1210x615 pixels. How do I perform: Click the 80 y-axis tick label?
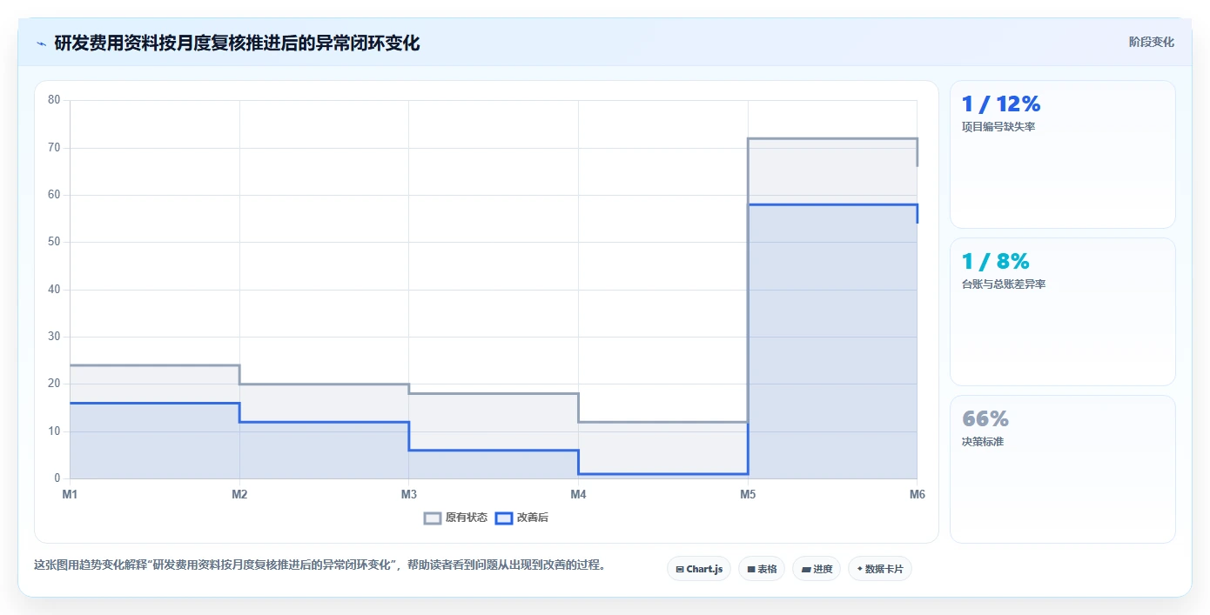[x=54, y=100]
